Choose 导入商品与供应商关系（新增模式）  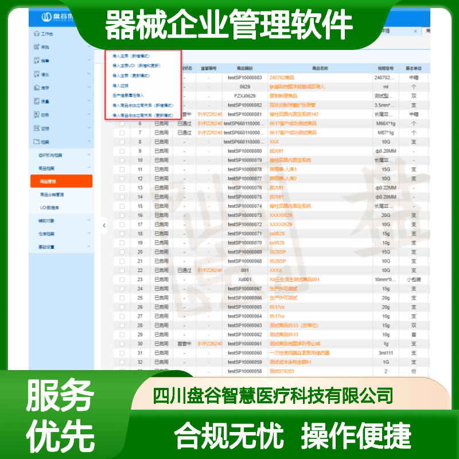(143, 106)
